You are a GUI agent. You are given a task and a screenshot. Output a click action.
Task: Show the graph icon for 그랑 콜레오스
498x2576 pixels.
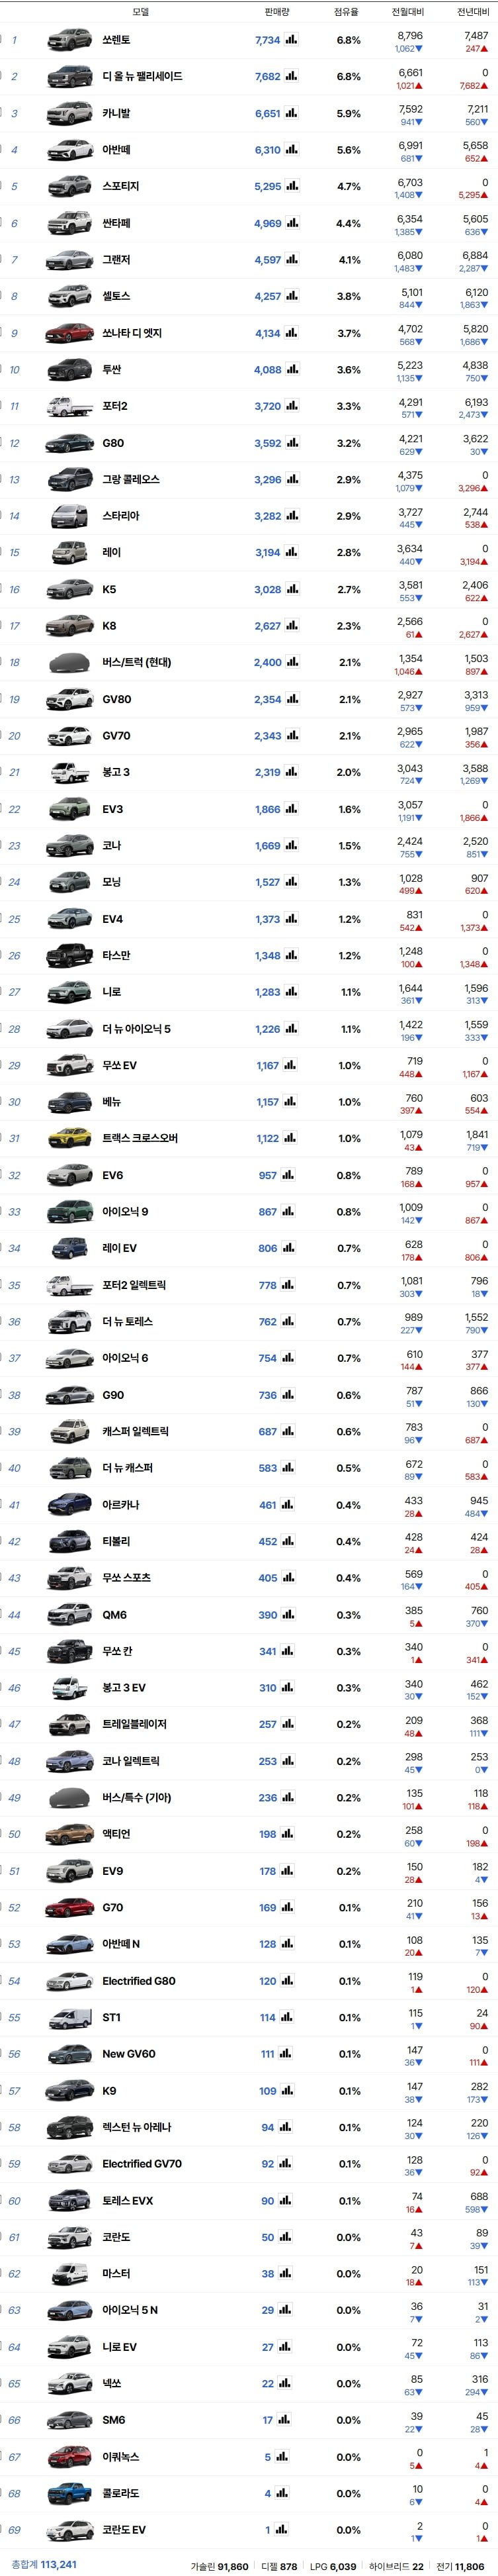[x=292, y=480]
